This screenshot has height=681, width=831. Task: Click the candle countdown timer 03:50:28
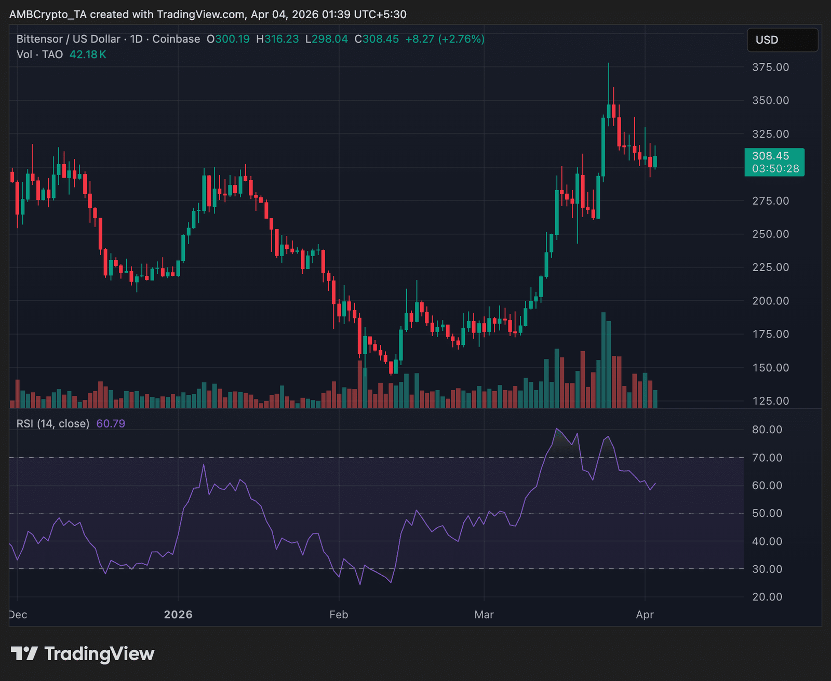tap(775, 169)
